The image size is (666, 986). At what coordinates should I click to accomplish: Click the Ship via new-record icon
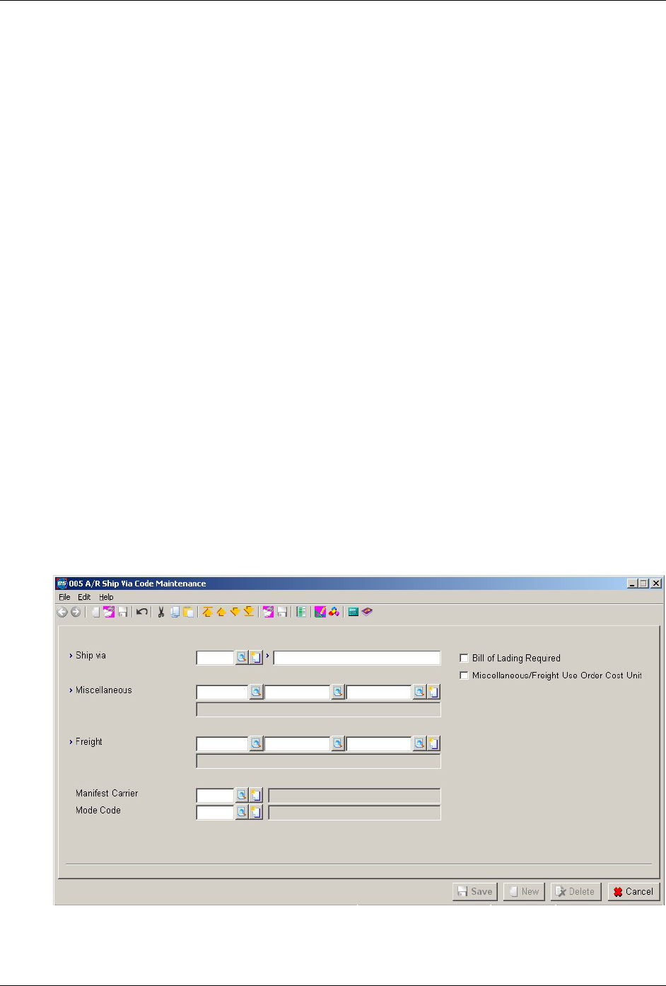pyautogui.click(x=256, y=657)
